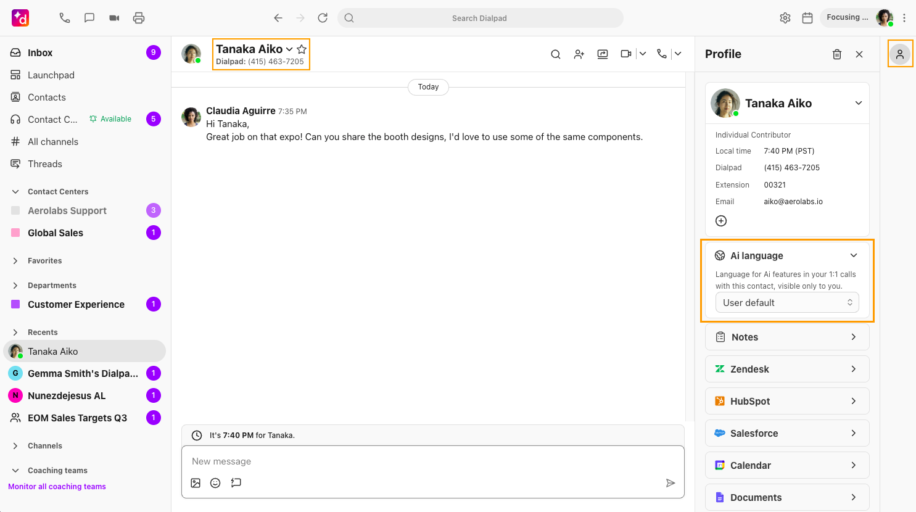916x512 pixels.
Task: Open Contacts in the sidebar
Action: pyautogui.click(x=85, y=97)
